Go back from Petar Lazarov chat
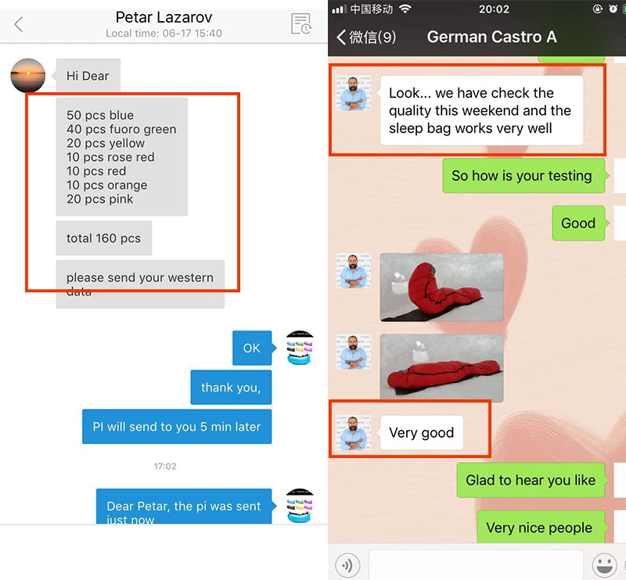The height and width of the screenshot is (580, 626). [x=18, y=24]
